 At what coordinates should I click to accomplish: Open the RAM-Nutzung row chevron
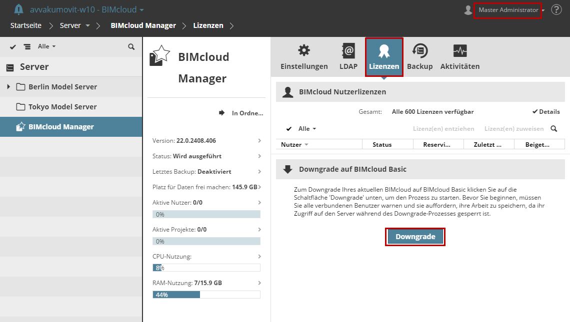[x=259, y=283]
